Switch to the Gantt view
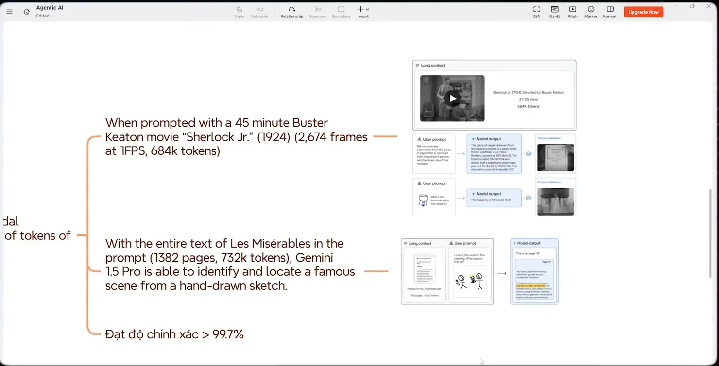 click(554, 12)
